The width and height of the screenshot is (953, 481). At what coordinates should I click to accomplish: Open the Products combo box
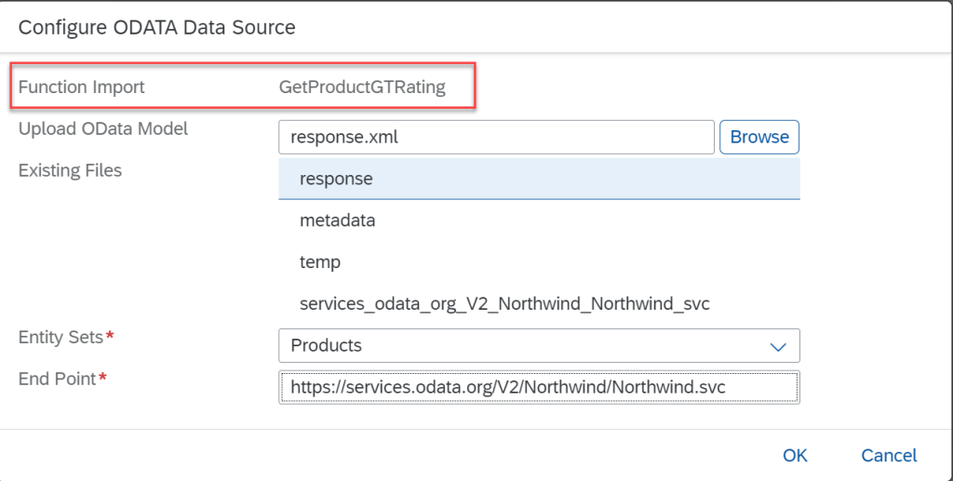click(x=521, y=346)
